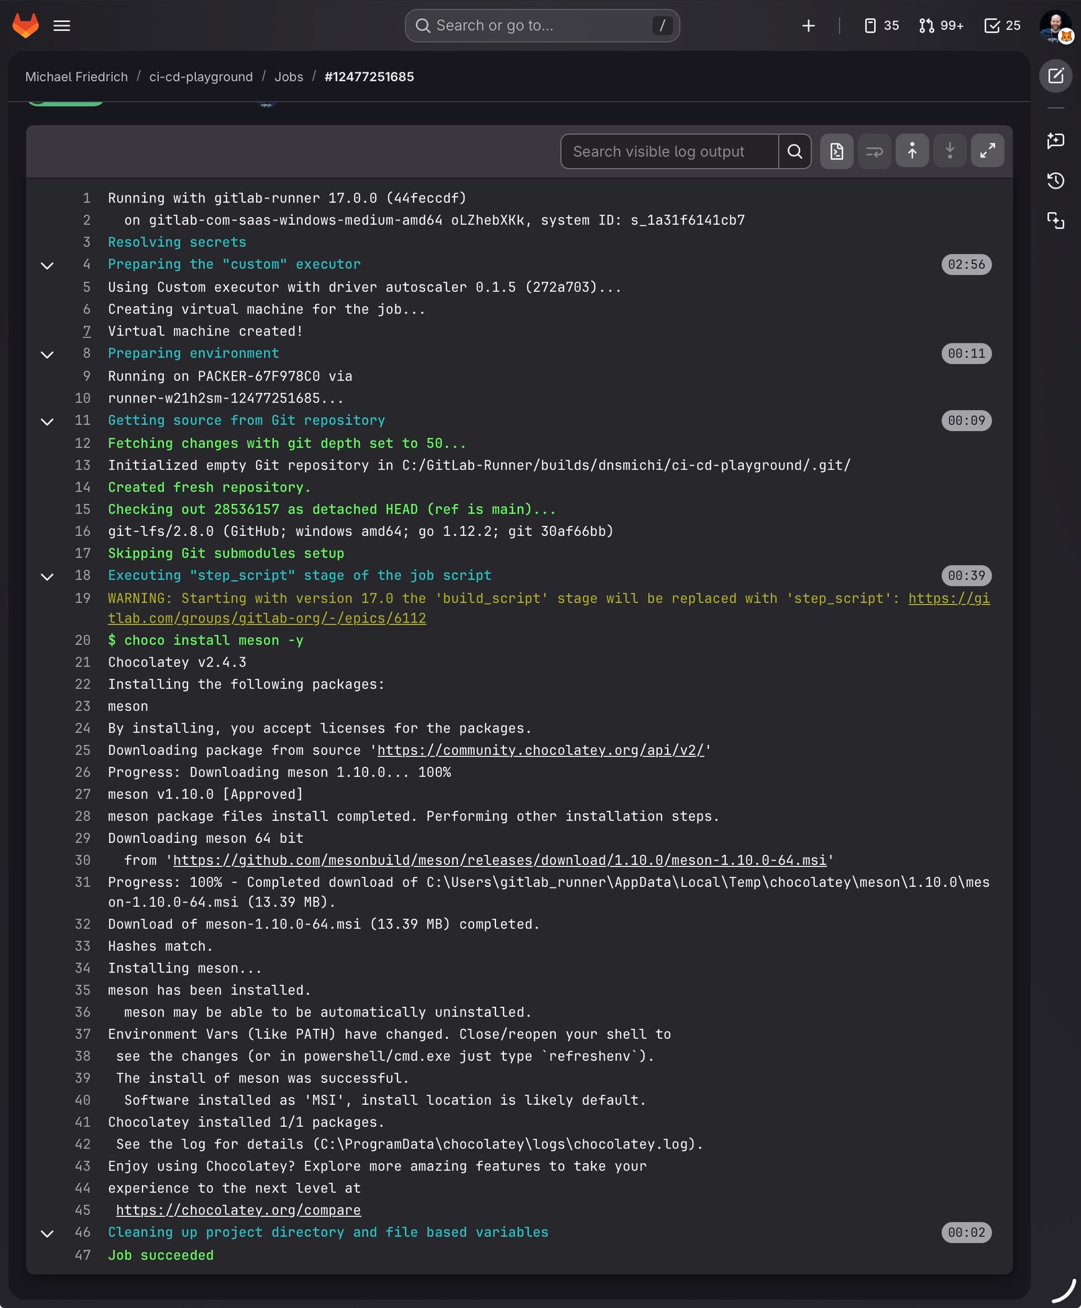
Task: Open the job log in full screen
Action: 988,151
